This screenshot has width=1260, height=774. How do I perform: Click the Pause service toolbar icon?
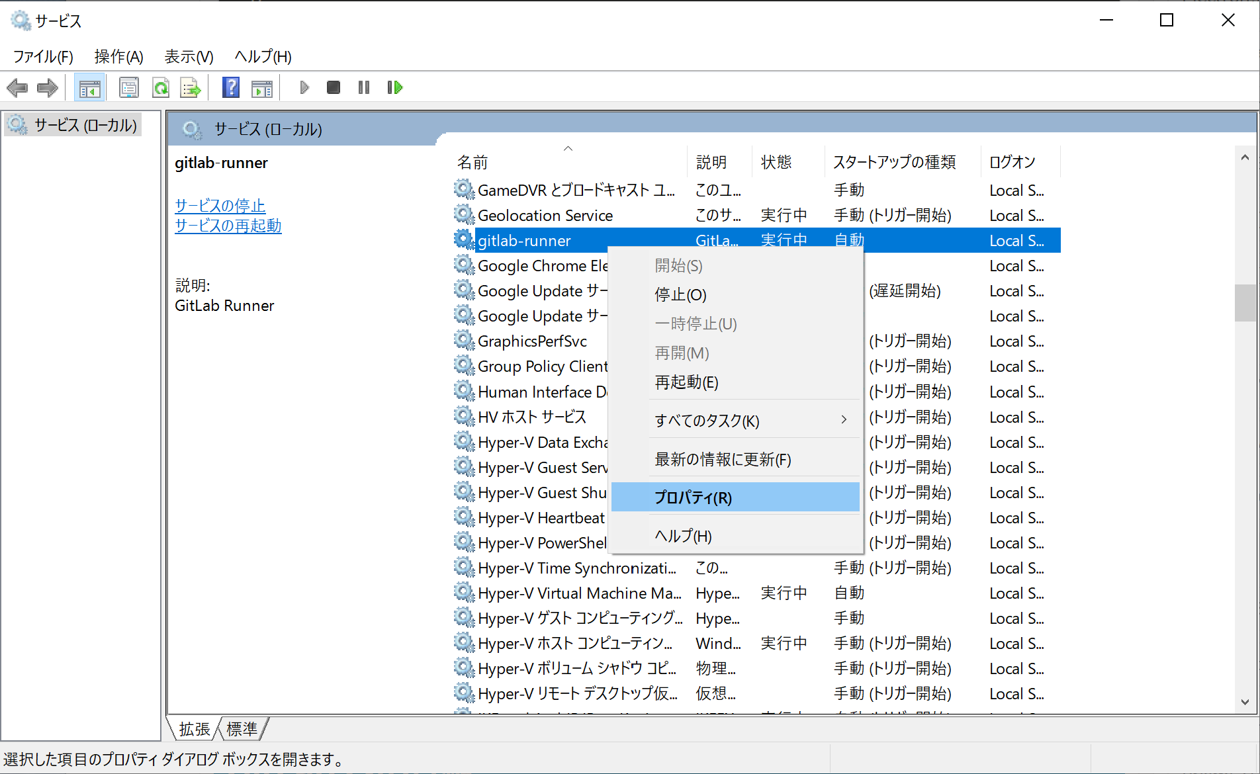click(x=363, y=87)
